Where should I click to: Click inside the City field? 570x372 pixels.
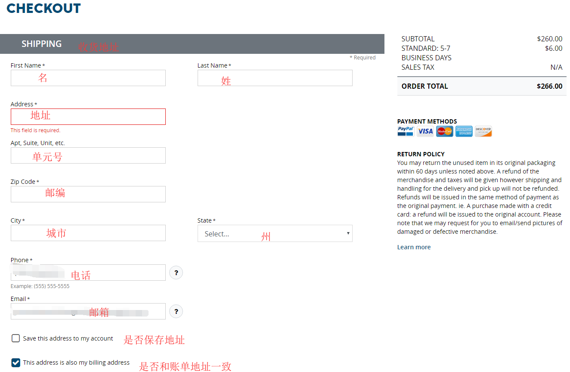coord(88,233)
